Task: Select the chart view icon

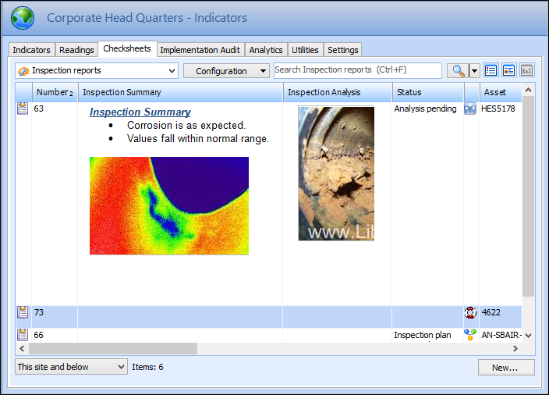Action: tap(527, 71)
